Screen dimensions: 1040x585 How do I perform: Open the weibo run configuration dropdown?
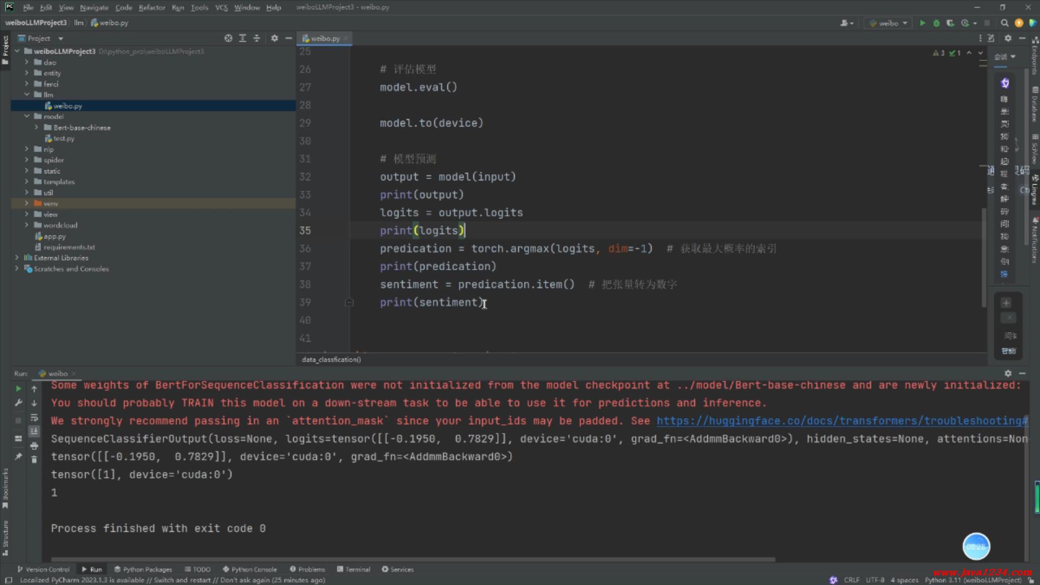pos(888,23)
